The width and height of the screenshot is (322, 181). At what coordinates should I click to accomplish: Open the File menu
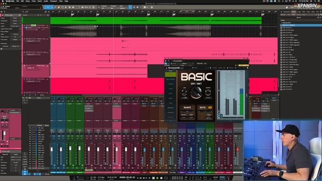(x=18, y=1)
